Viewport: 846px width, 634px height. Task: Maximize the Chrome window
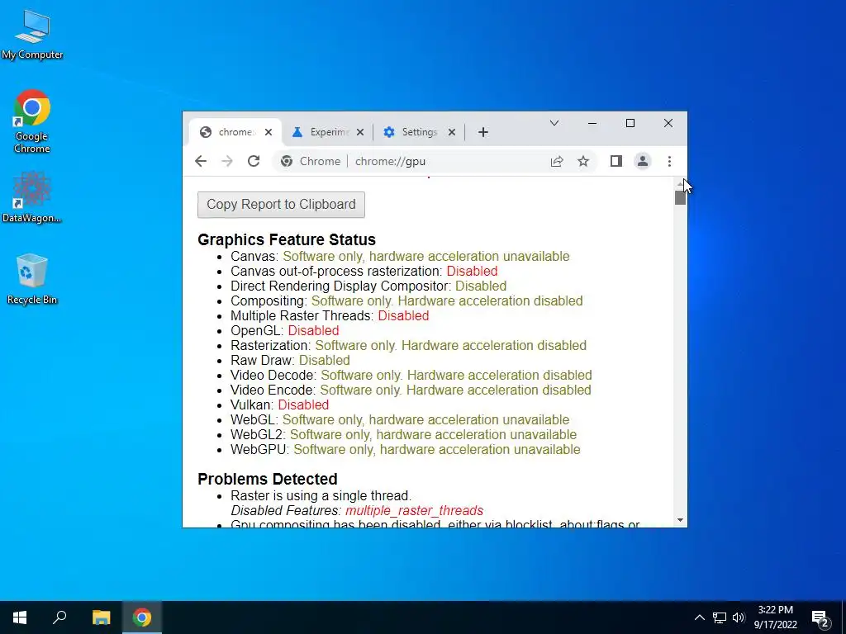630,124
